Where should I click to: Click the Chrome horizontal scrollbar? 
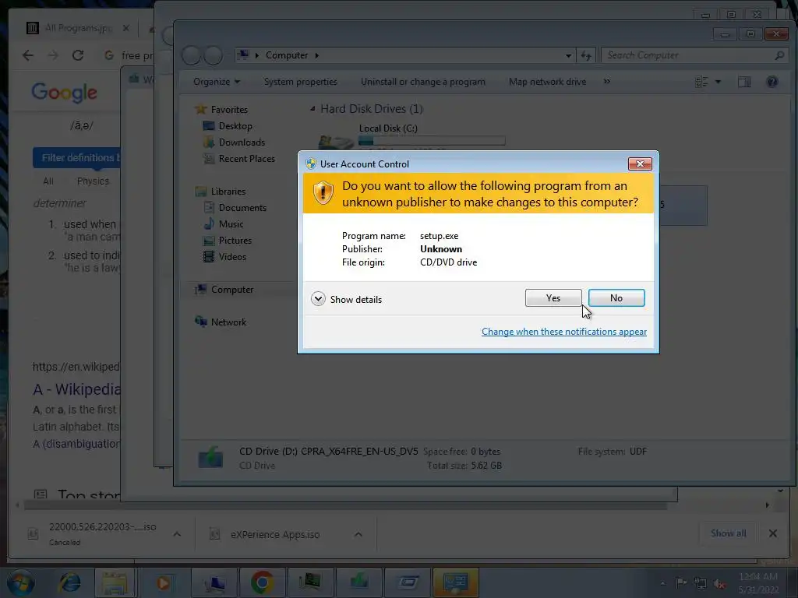[x=346, y=505]
